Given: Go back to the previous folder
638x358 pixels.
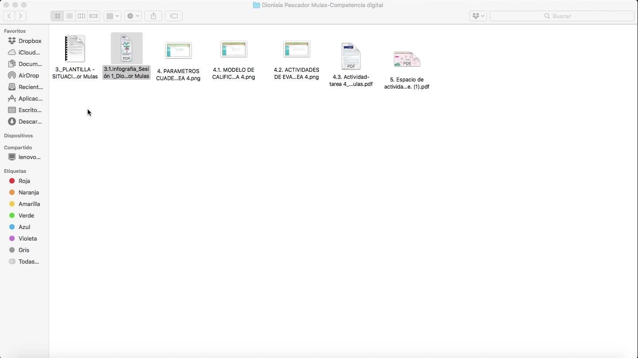Looking at the screenshot, I should pos(9,16).
